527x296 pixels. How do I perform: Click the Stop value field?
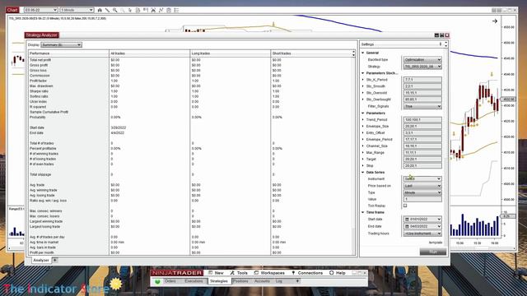point(422,166)
